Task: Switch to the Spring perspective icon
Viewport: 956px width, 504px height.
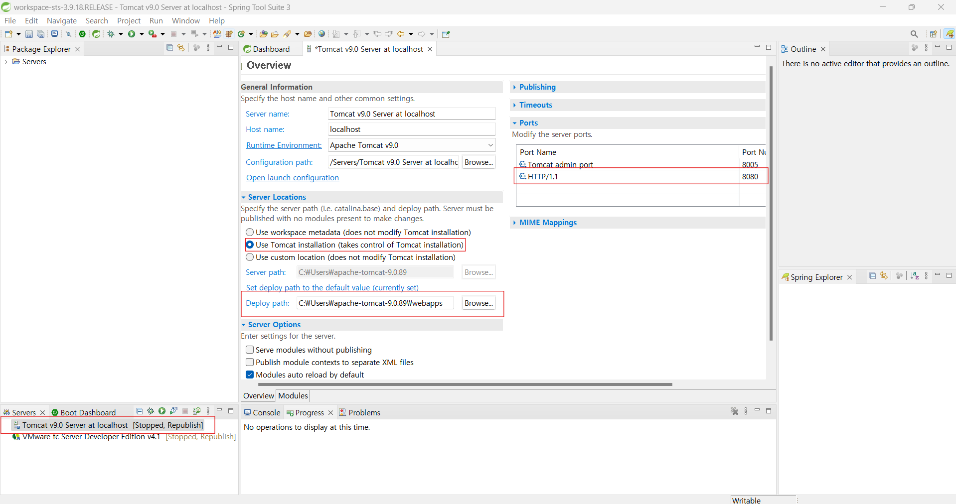Action: pos(949,34)
